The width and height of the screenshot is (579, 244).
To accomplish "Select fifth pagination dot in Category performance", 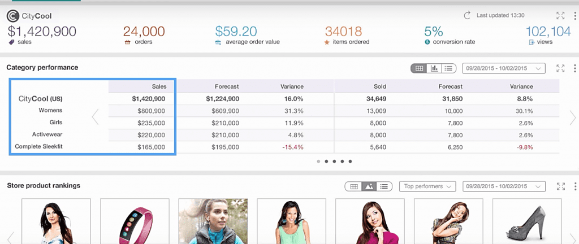I will click(350, 161).
